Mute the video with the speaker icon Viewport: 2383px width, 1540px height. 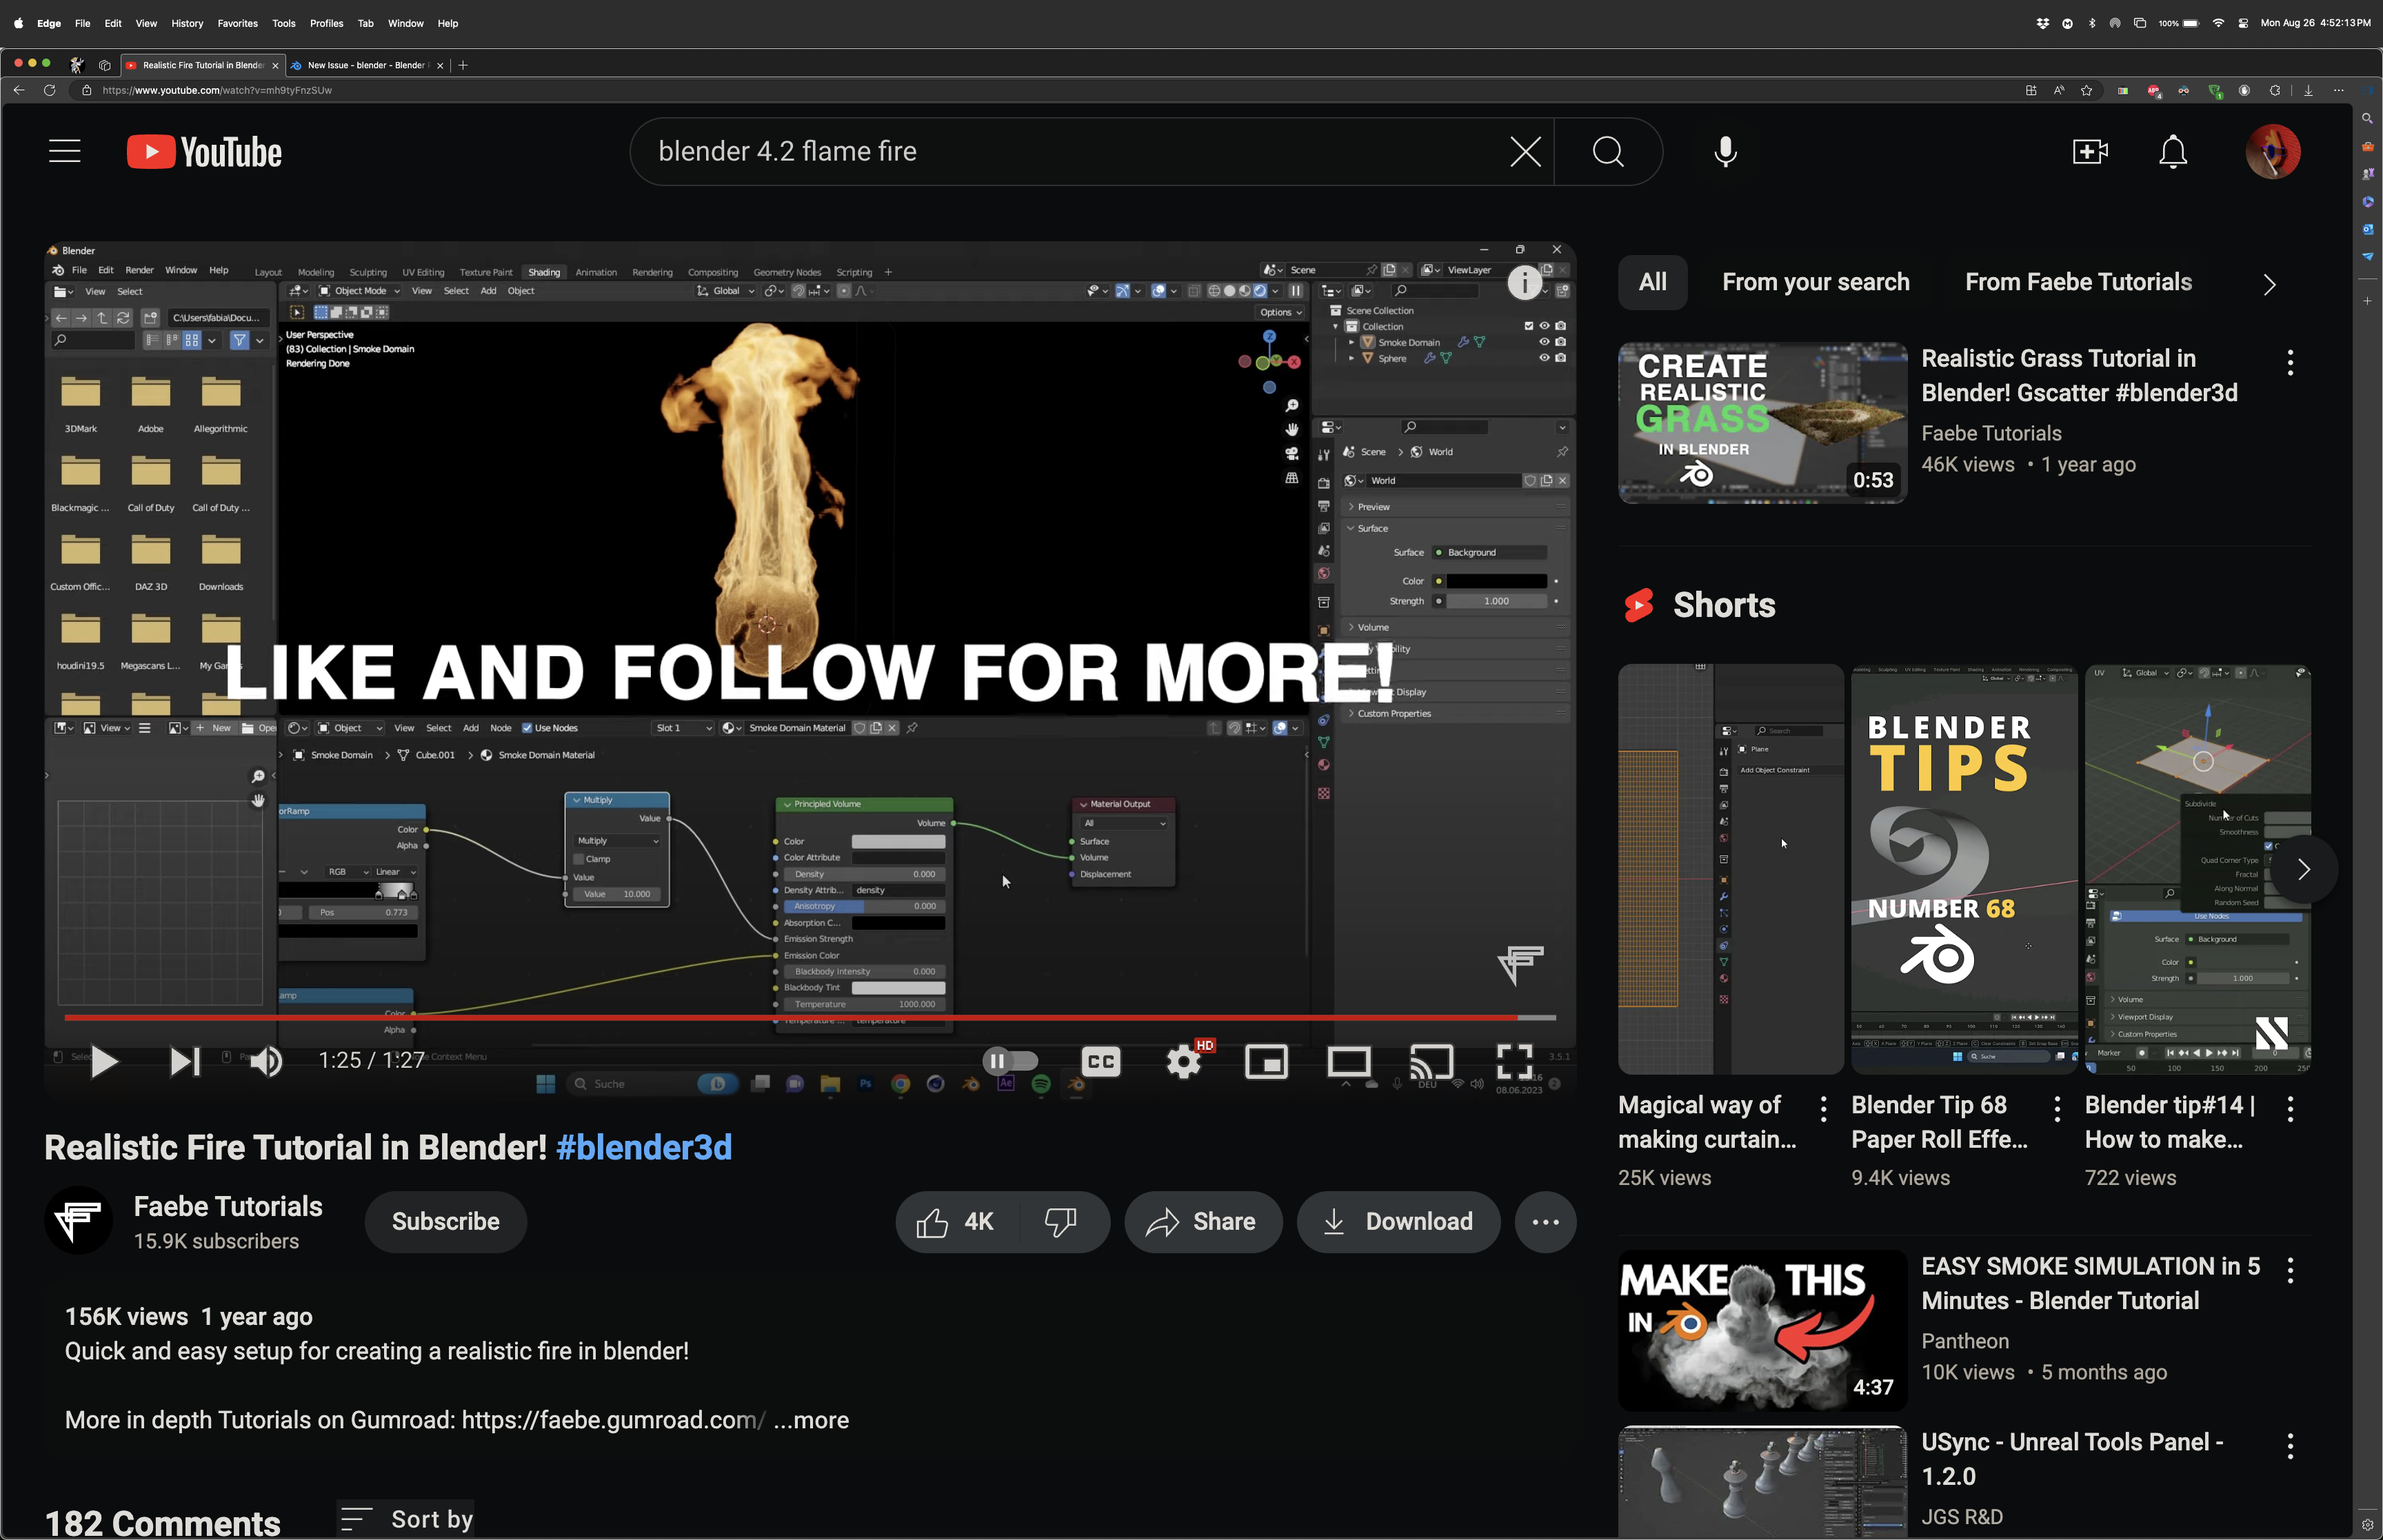click(266, 1061)
